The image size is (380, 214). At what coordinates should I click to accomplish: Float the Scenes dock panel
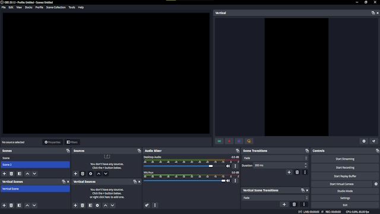tap(68, 151)
